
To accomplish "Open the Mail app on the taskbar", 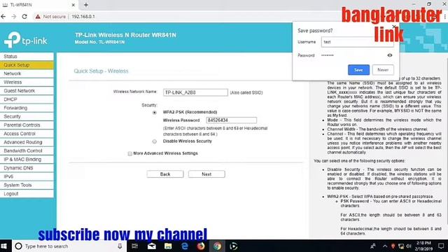I will pyautogui.click(x=152, y=246).
